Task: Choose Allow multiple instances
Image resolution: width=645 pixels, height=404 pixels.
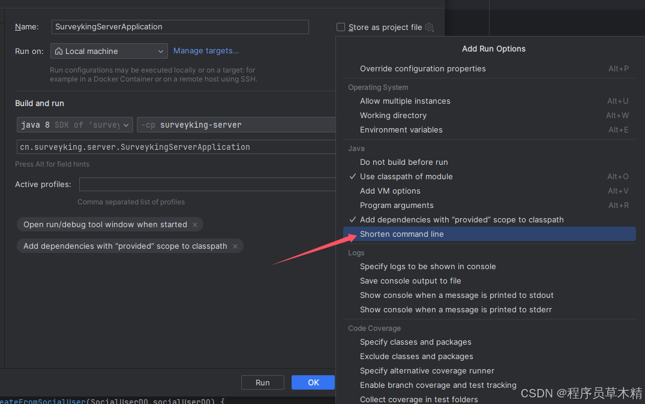Action: pos(405,101)
